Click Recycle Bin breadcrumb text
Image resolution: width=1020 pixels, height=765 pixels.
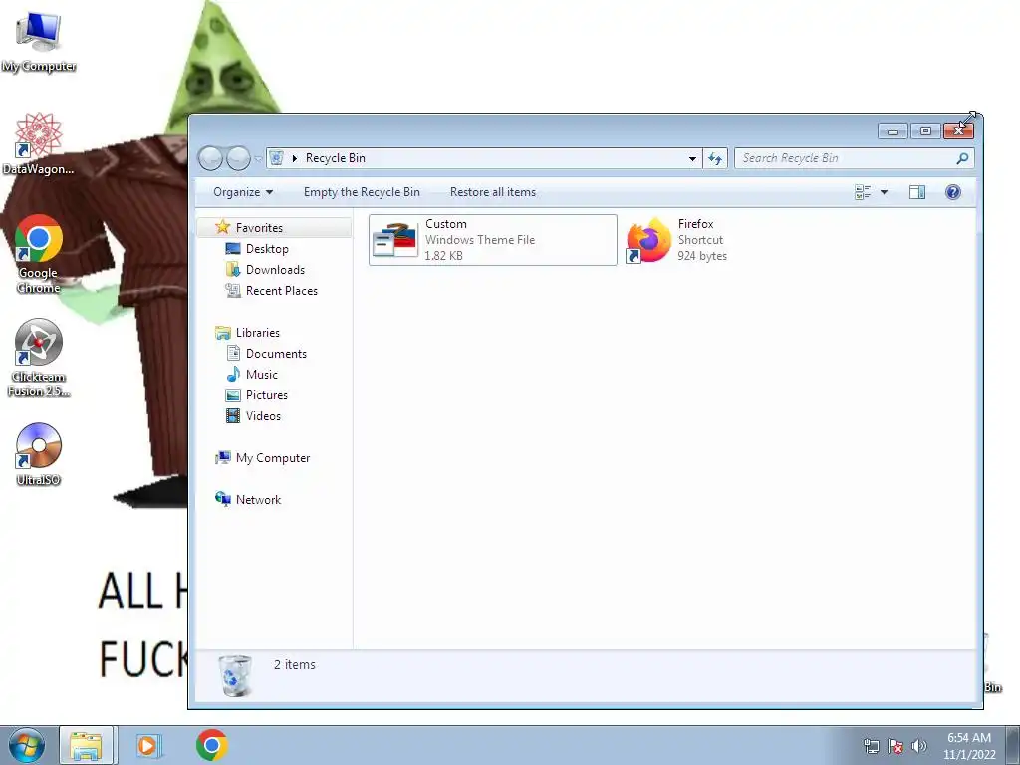[x=335, y=158]
